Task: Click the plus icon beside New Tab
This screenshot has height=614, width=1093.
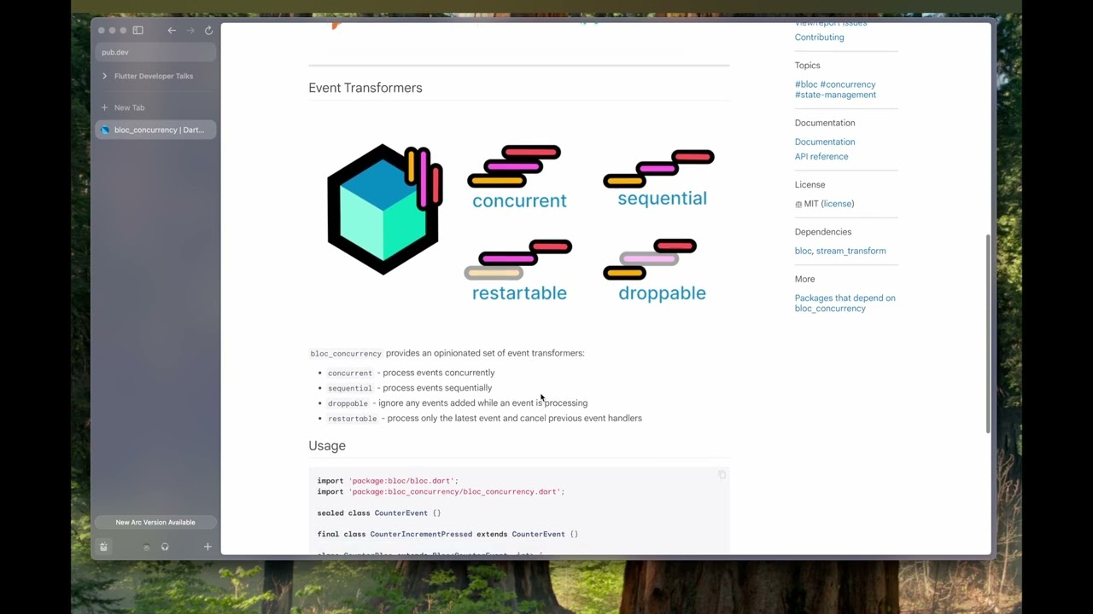Action: coord(104,107)
